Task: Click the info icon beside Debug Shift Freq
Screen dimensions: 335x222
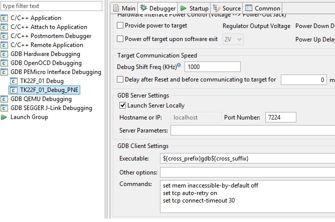Action: point(179,64)
